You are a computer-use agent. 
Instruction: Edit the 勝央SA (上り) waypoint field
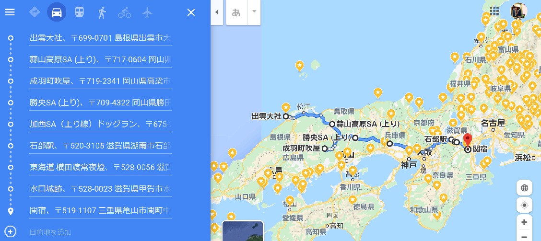pyautogui.click(x=100, y=103)
